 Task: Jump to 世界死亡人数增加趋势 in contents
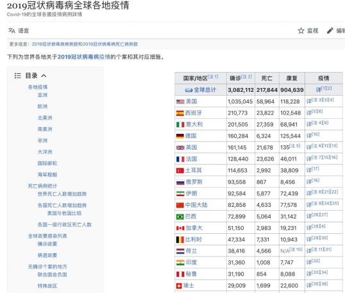pos(62,194)
